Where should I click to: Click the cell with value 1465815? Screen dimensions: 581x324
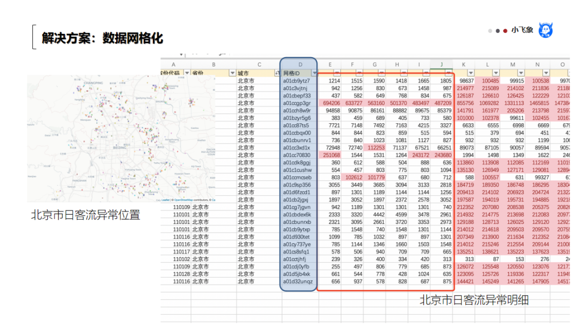coord(537,103)
